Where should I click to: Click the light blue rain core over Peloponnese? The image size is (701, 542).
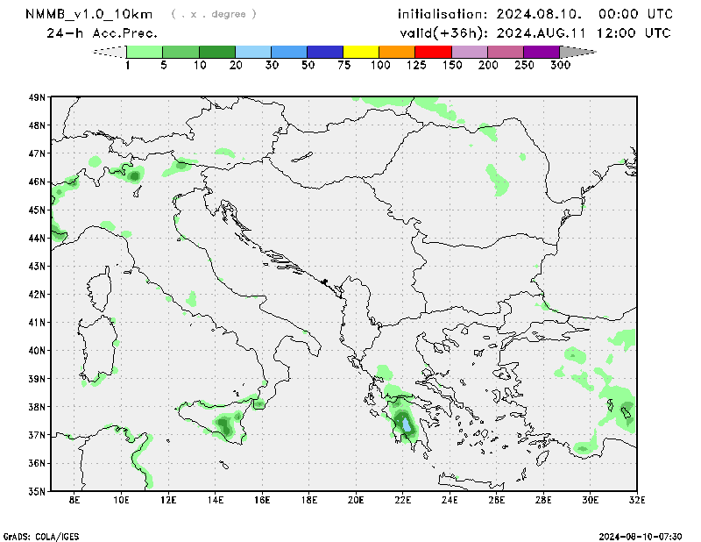(407, 428)
